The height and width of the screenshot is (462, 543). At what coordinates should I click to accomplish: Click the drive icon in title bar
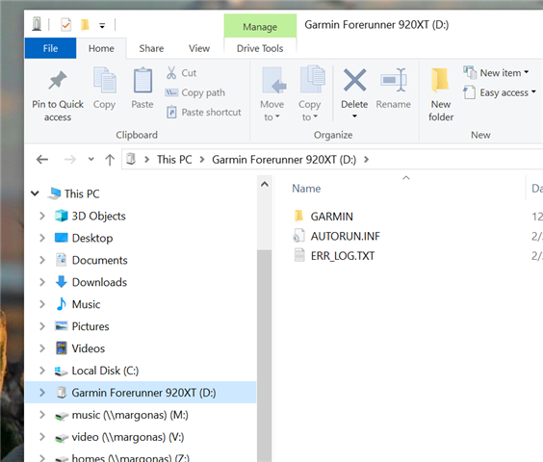coord(37,24)
